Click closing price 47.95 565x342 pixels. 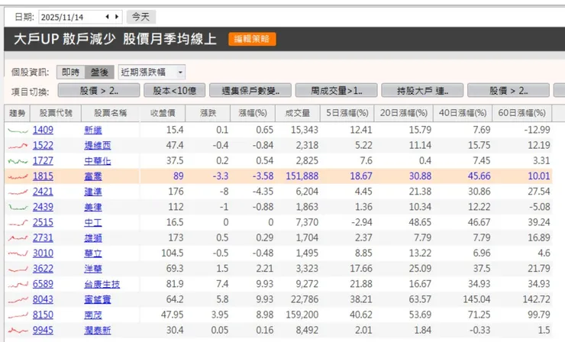click(173, 315)
